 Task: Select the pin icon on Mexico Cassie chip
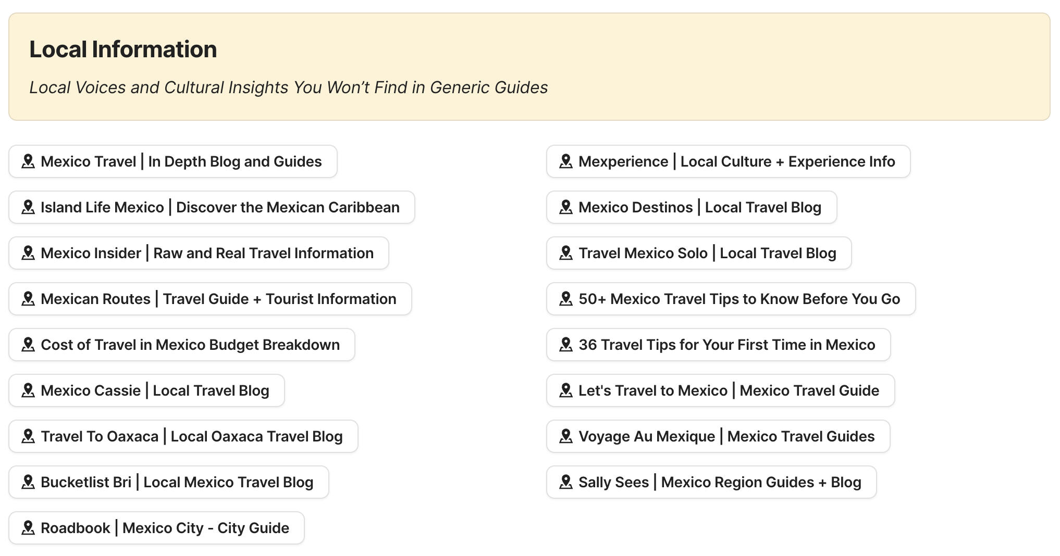tap(29, 390)
